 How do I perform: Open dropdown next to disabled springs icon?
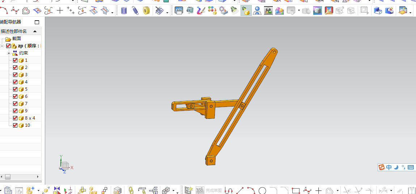(167, 12)
